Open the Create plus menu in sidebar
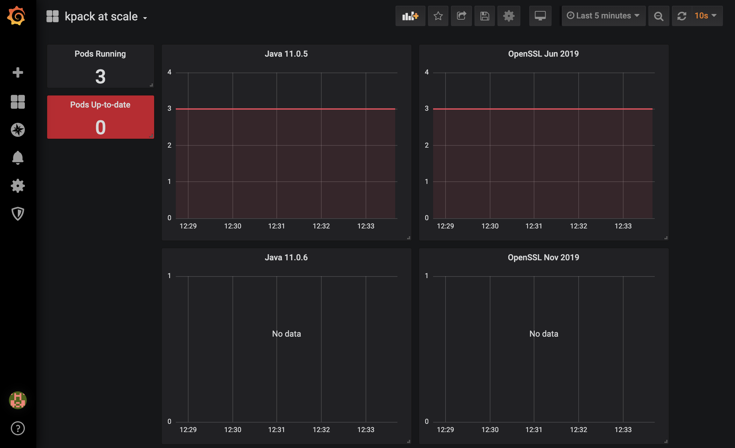 point(18,73)
